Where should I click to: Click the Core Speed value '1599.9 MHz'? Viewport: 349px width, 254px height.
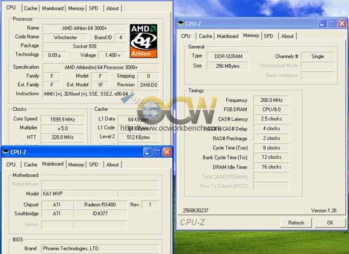(63, 120)
